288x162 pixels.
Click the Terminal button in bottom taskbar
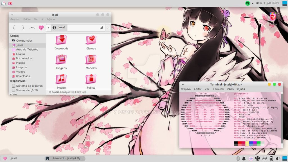point(65,158)
